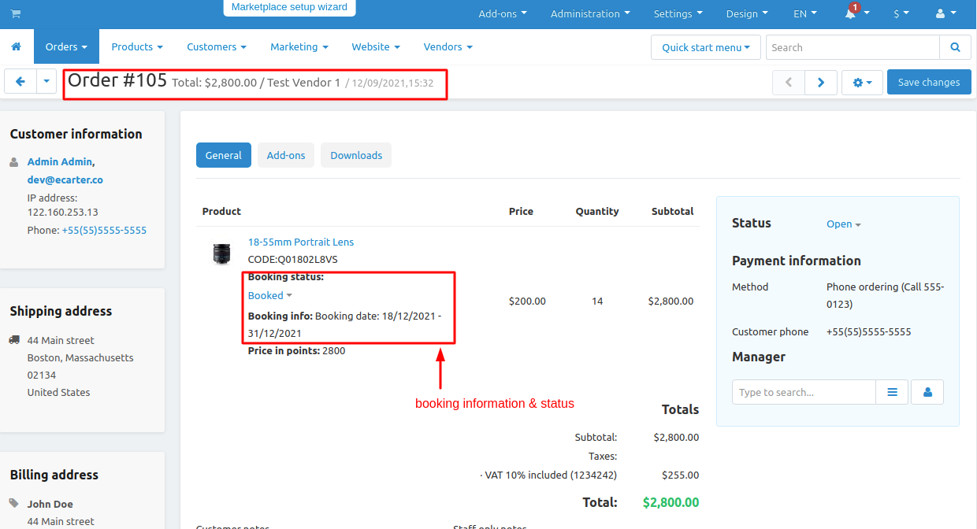Open the 18-55mm Portrait Lens link
Image resolution: width=977 pixels, height=529 pixels.
(301, 242)
